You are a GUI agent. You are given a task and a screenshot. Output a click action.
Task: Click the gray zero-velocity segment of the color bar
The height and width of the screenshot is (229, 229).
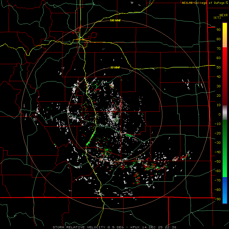[x=225, y=113]
